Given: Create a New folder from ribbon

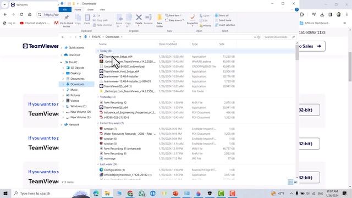Looking at the screenshot, I should pyautogui.click(x=159, y=21).
